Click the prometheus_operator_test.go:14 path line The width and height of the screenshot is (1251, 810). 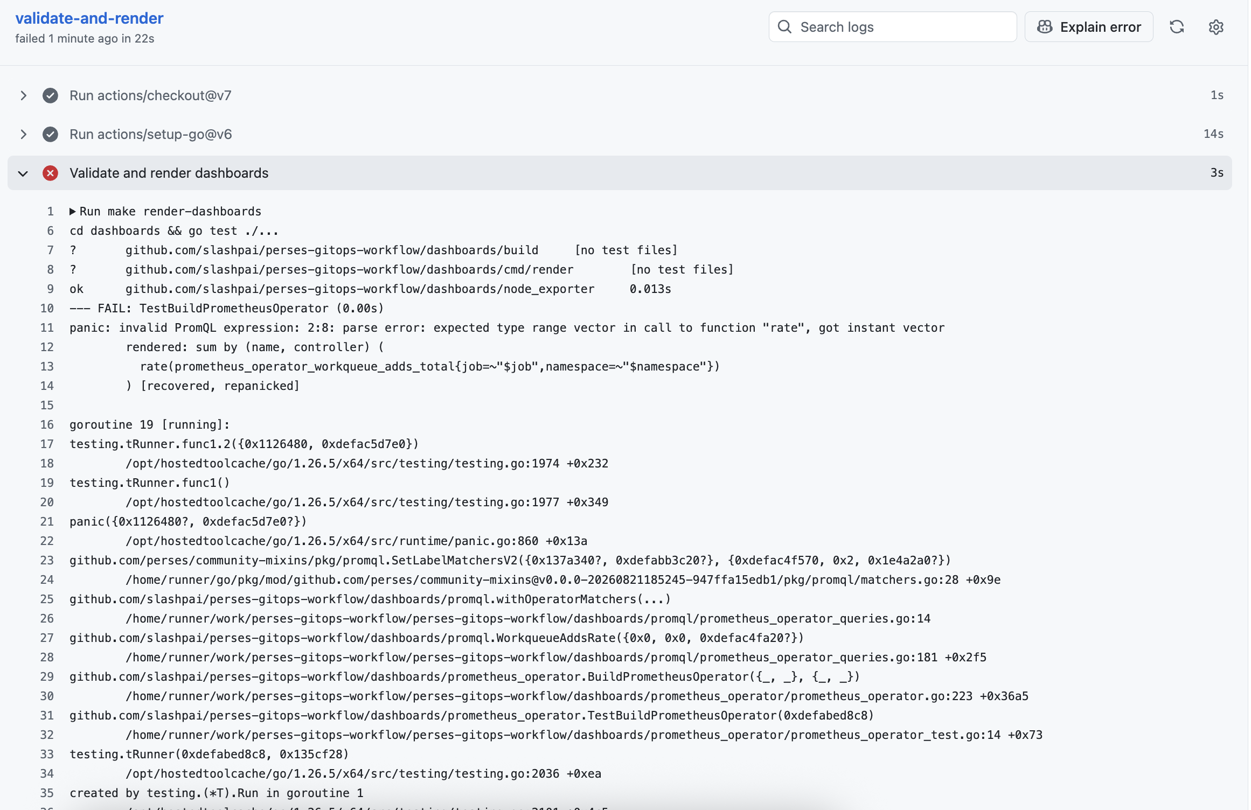coord(584,735)
